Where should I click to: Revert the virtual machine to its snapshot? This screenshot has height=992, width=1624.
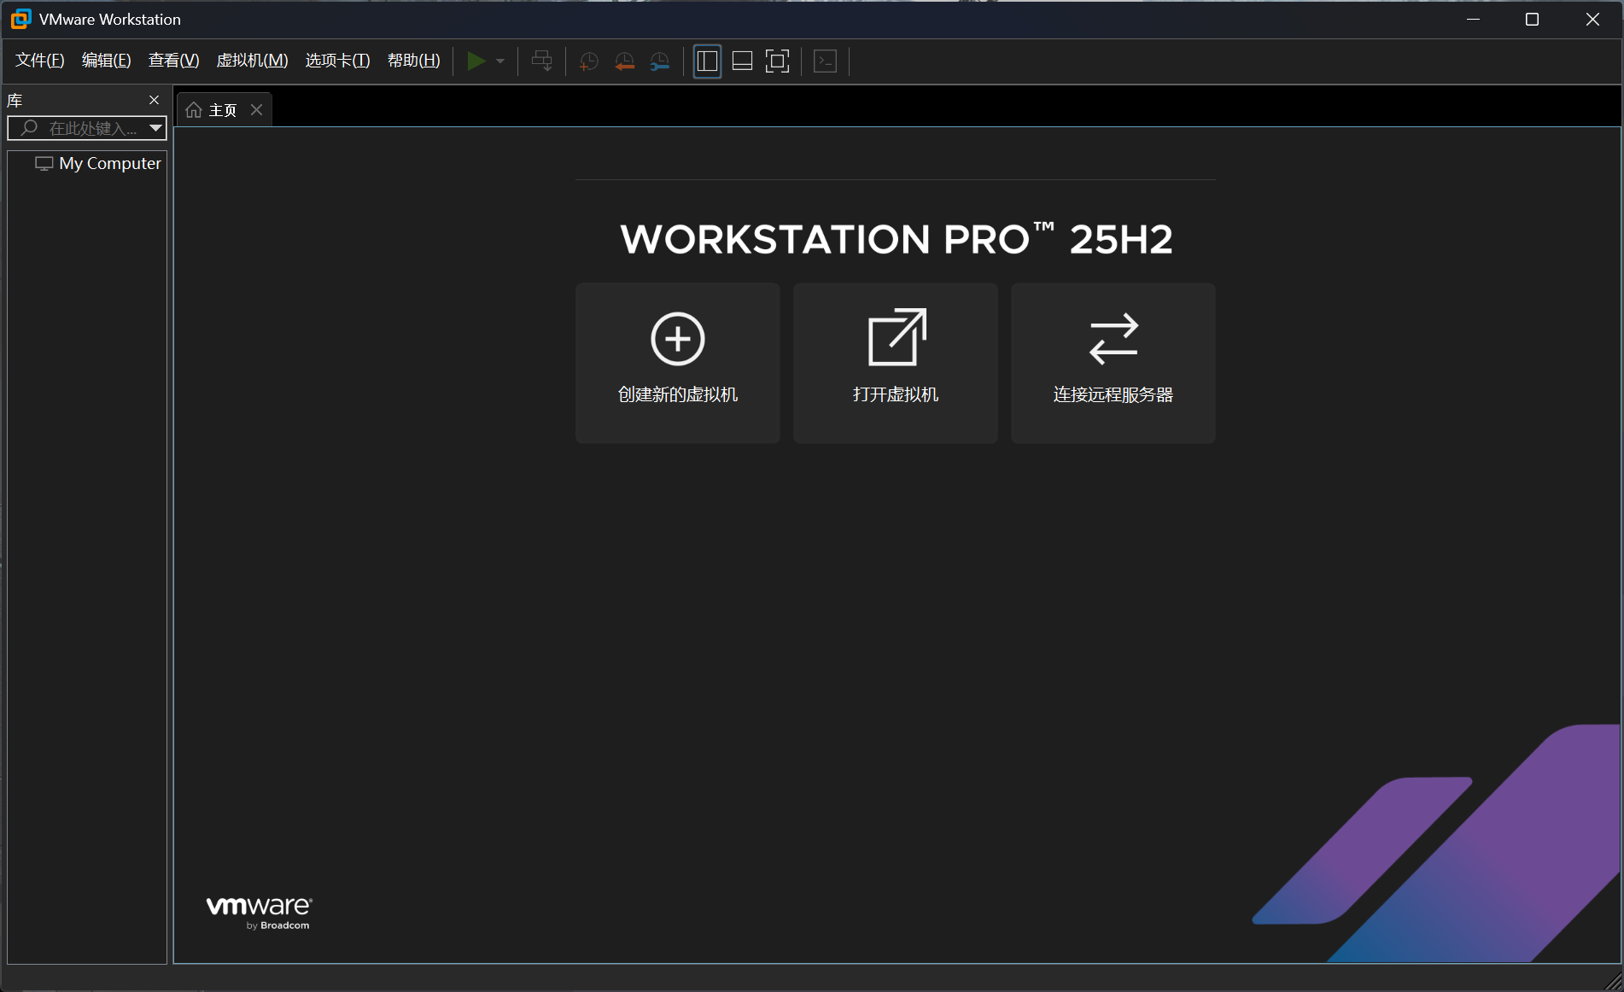623,61
